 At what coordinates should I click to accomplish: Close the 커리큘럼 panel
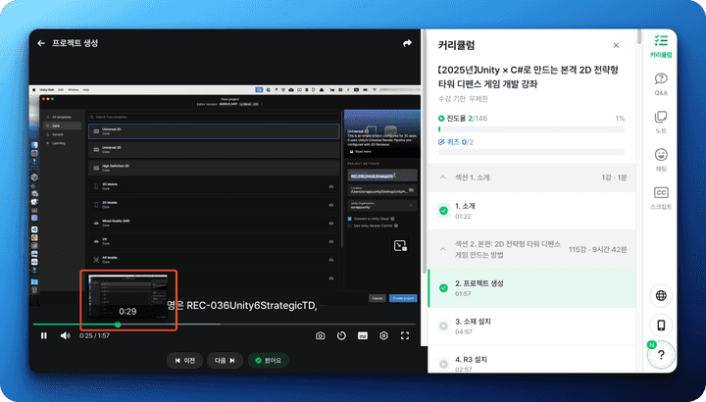point(616,45)
